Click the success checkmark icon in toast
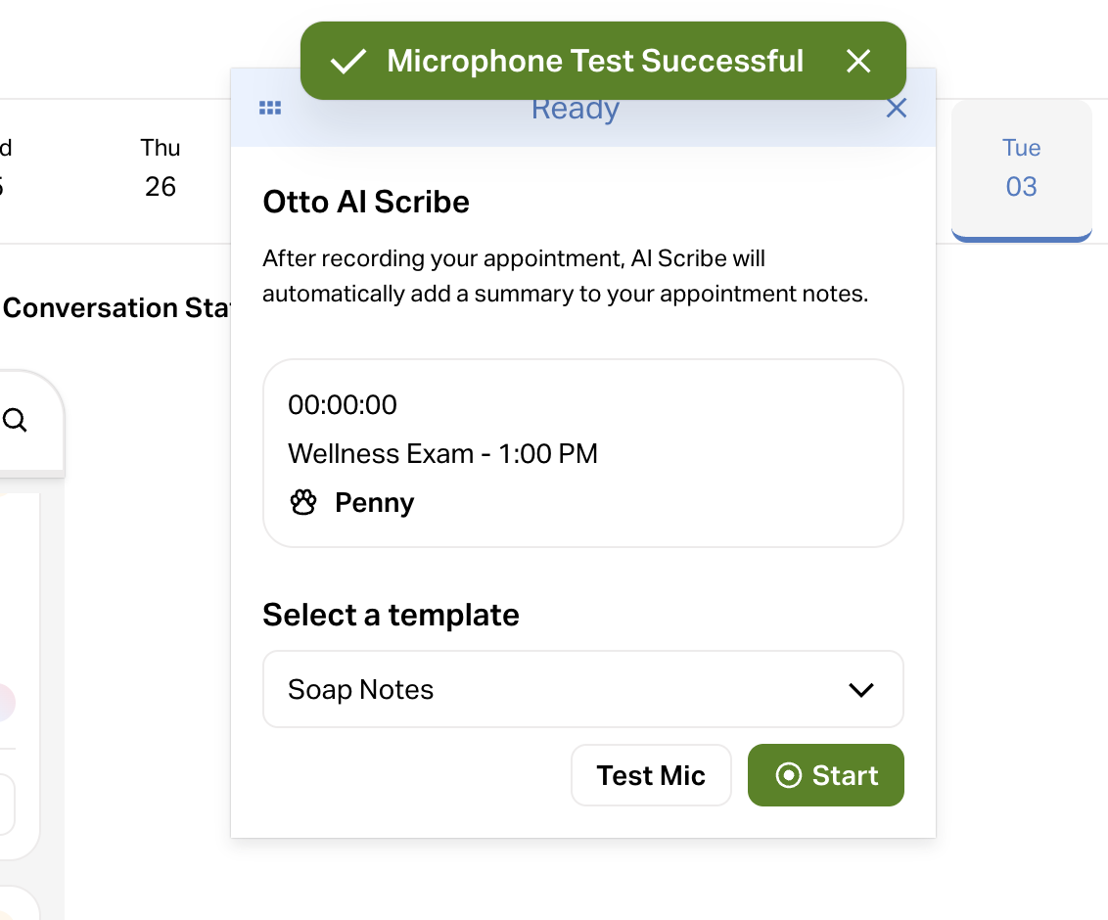 pyautogui.click(x=347, y=62)
